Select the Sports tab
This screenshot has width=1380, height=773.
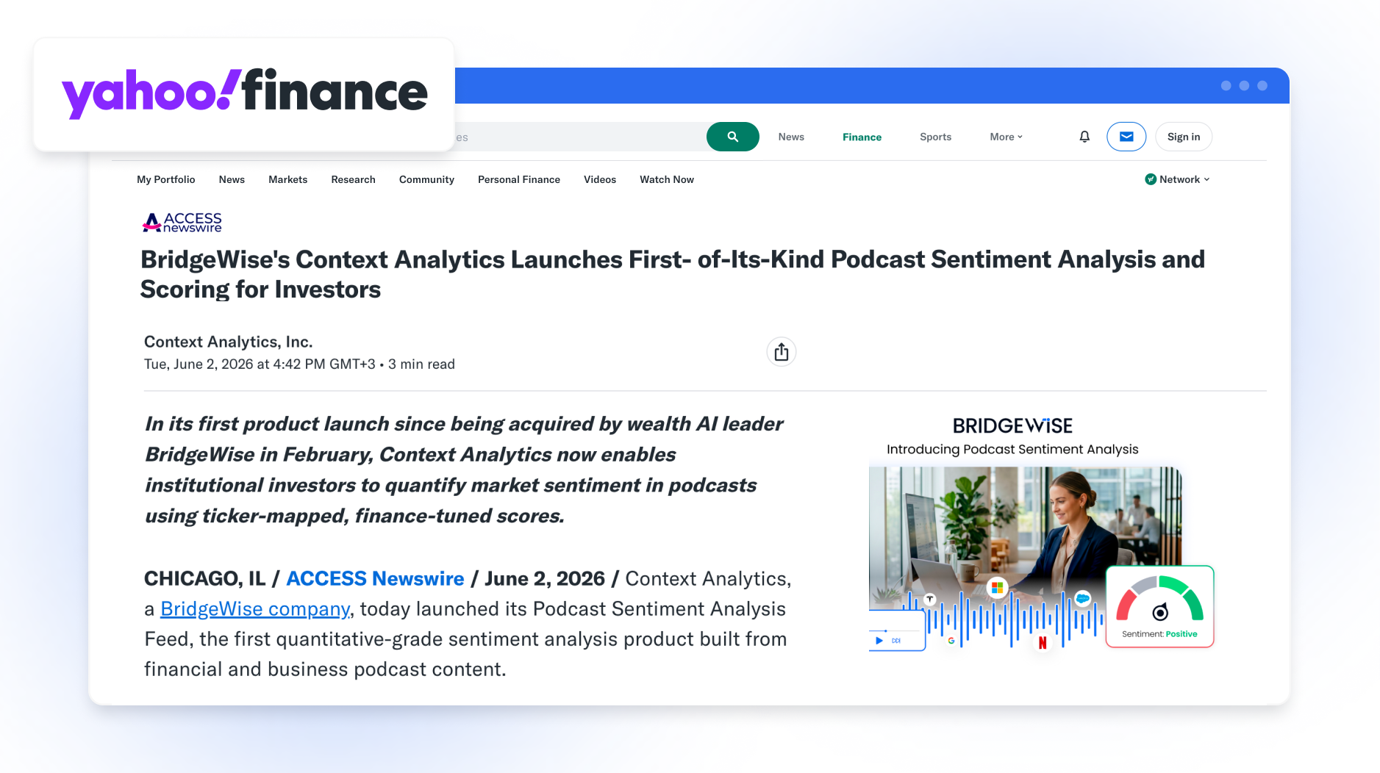pos(935,137)
